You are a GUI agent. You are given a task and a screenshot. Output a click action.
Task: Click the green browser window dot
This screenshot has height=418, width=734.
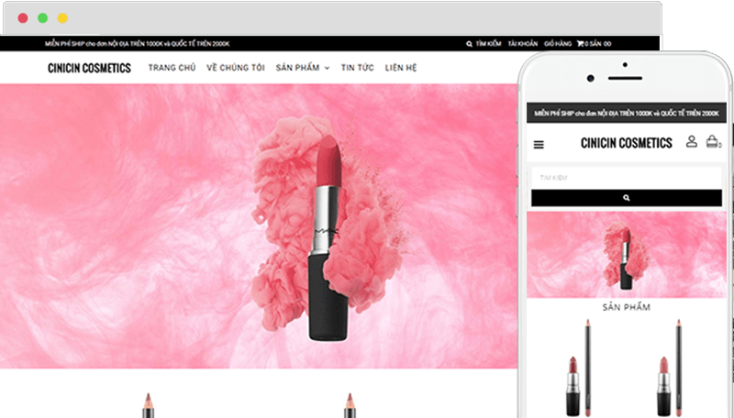[x=42, y=18]
